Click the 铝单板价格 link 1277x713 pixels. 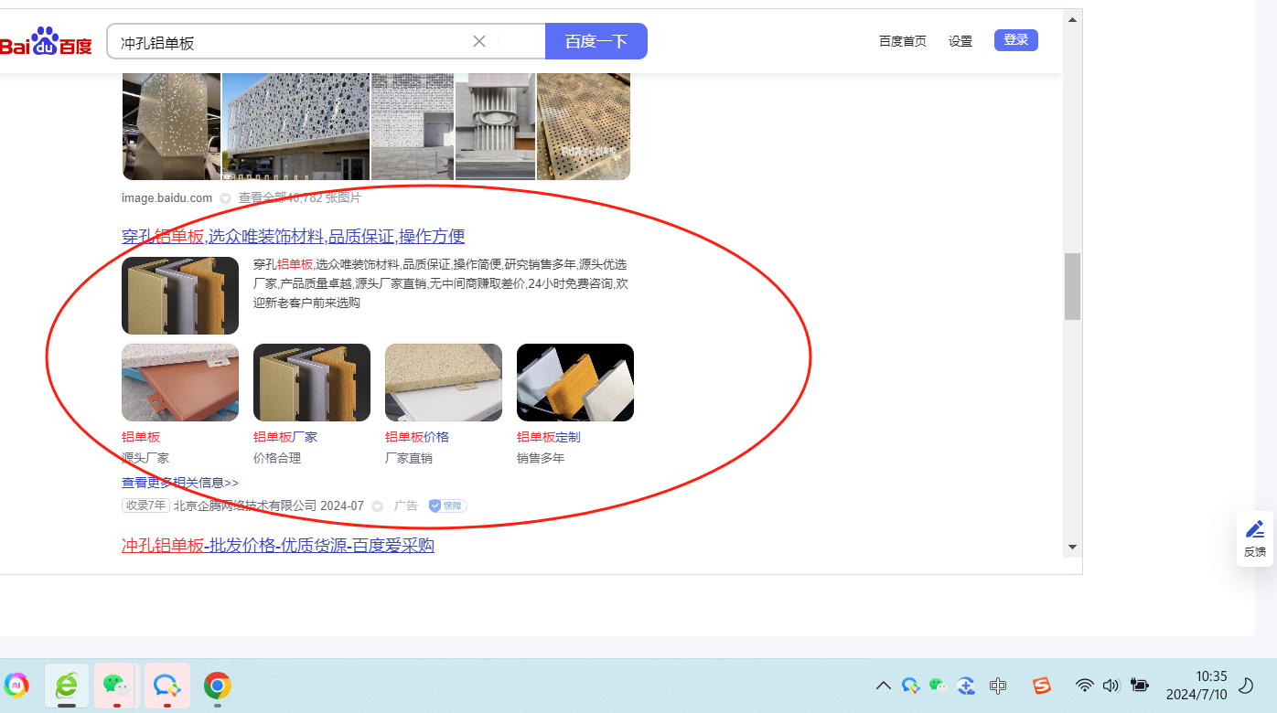[417, 437]
